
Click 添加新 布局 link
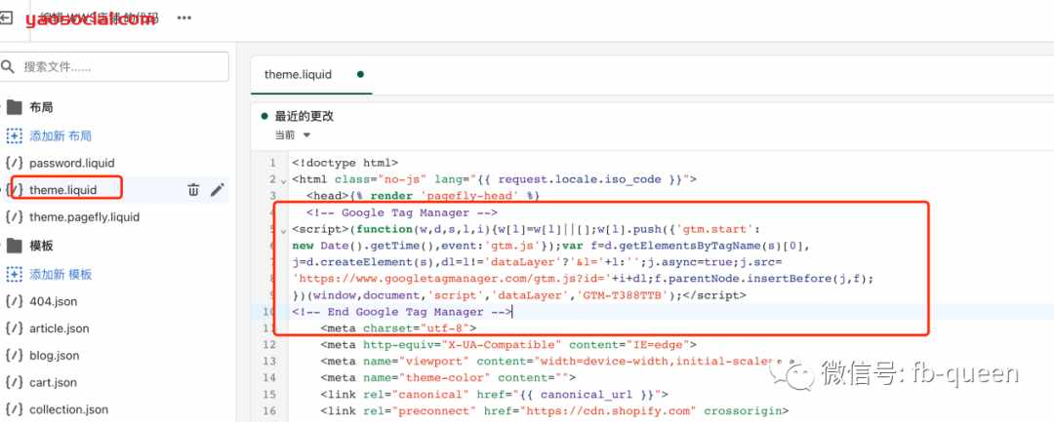point(61,136)
